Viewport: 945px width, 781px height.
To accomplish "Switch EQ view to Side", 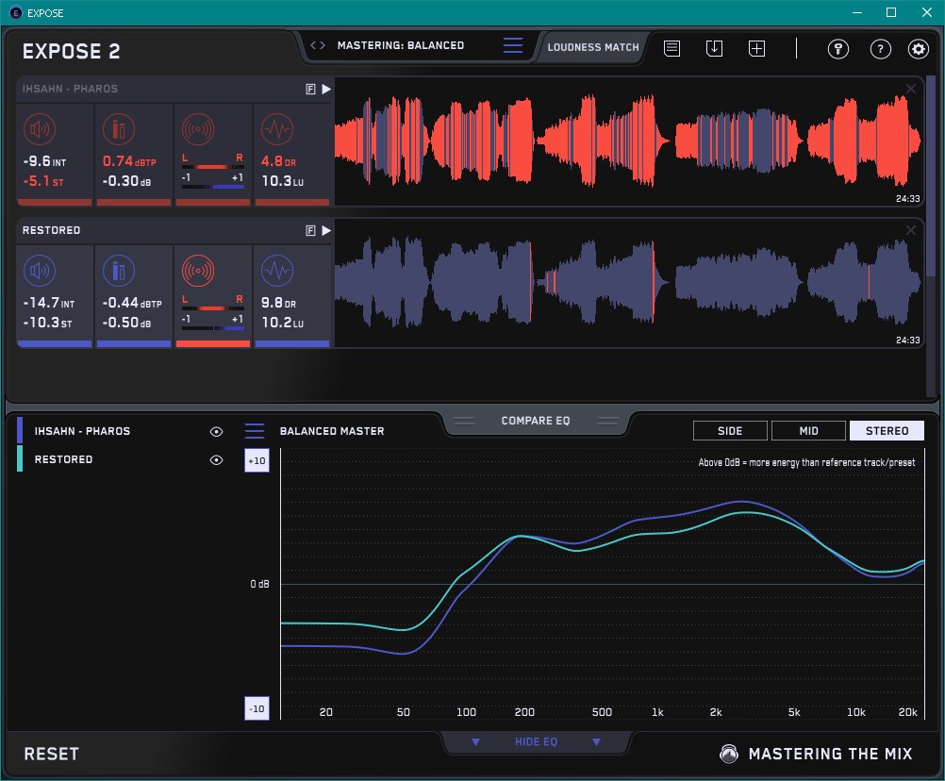I will pos(730,431).
